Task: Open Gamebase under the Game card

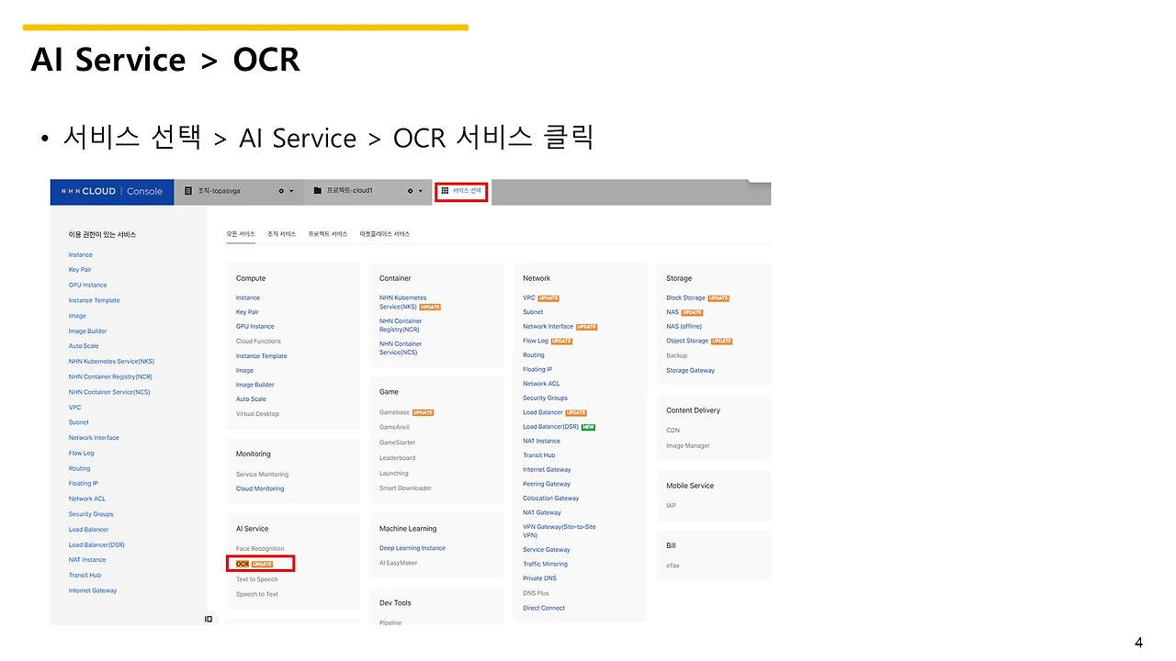Action: [394, 412]
